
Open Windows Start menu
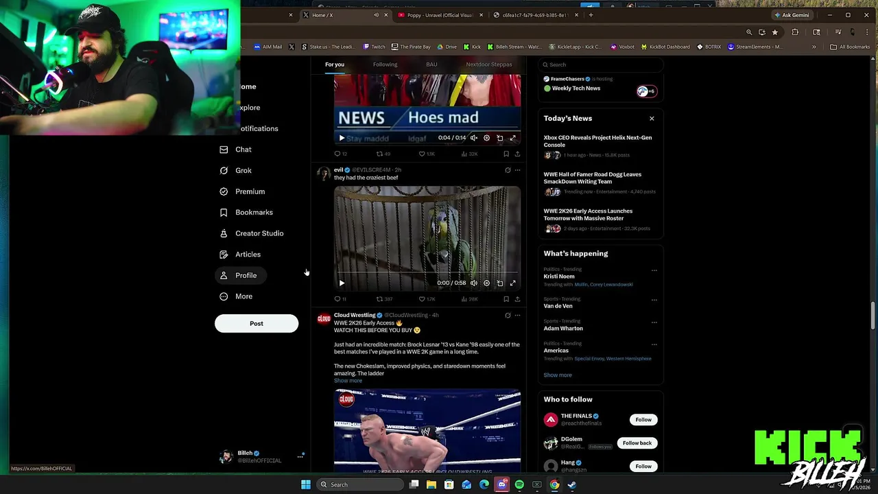[306, 485]
